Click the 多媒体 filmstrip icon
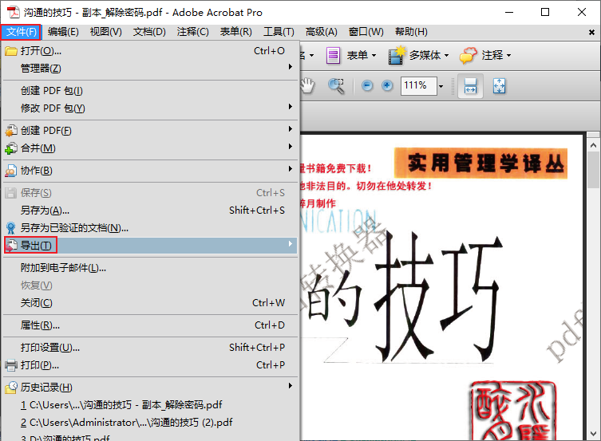 point(397,56)
